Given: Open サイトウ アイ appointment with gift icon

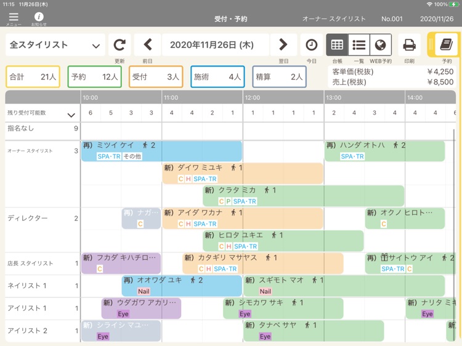Looking at the screenshot, I should (x=410, y=263).
